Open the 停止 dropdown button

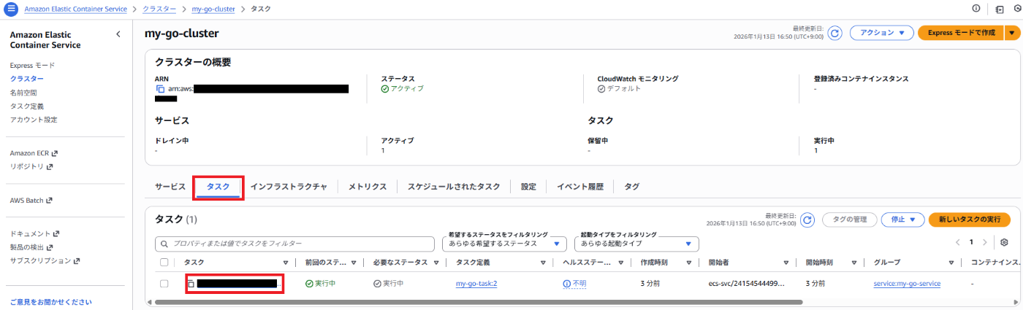pyautogui.click(x=903, y=220)
